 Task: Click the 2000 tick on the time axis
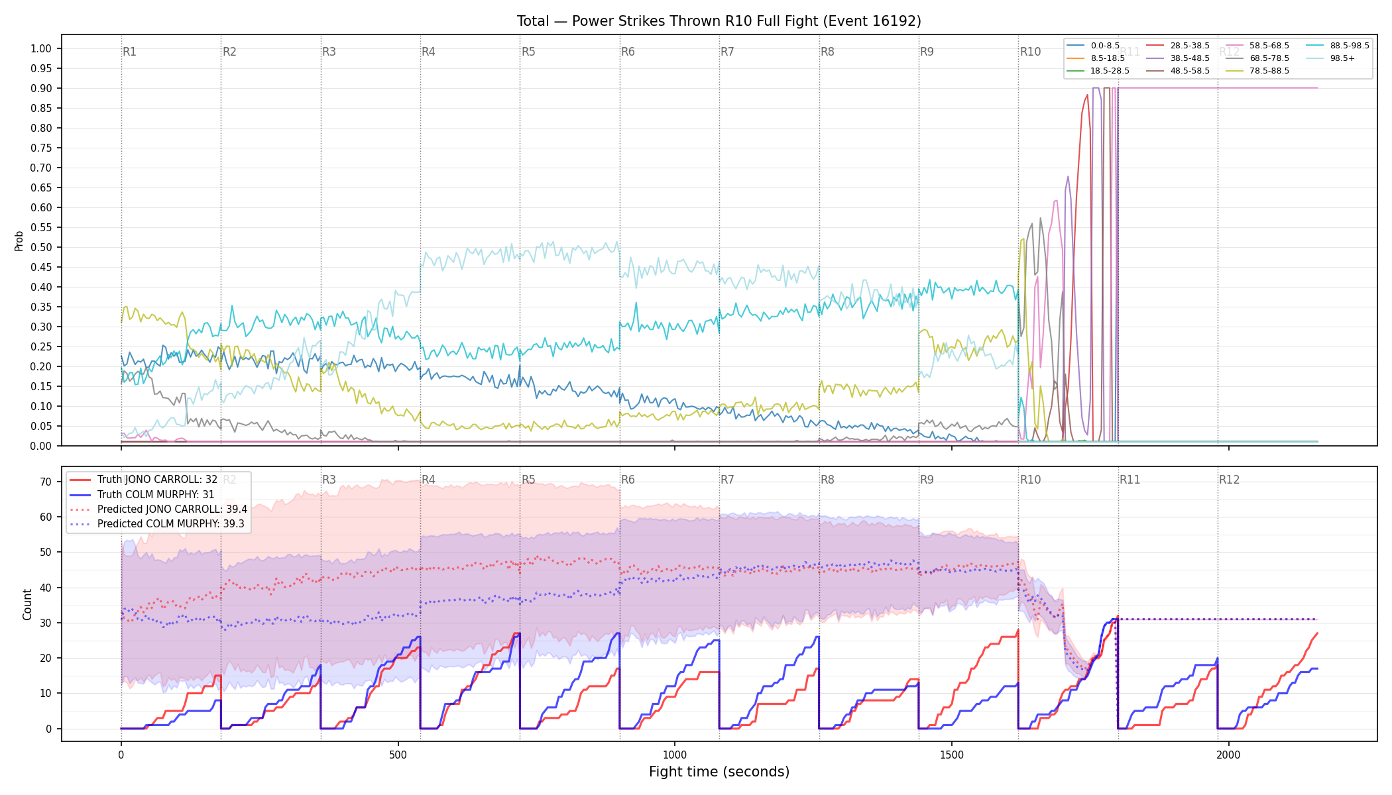coord(1229,755)
